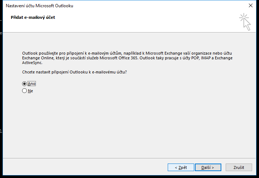This screenshot has width=259, height=178.
Task: Click the sparkling cursor wizard icon
Action: click(245, 22)
